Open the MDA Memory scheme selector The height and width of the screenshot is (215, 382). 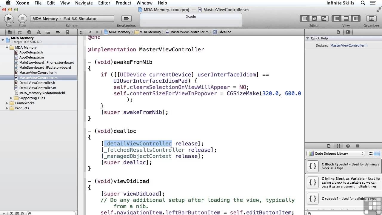point(45,19)
